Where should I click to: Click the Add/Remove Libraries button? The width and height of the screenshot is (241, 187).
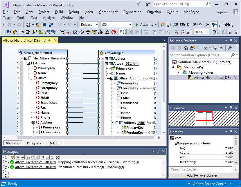point(203,175)
